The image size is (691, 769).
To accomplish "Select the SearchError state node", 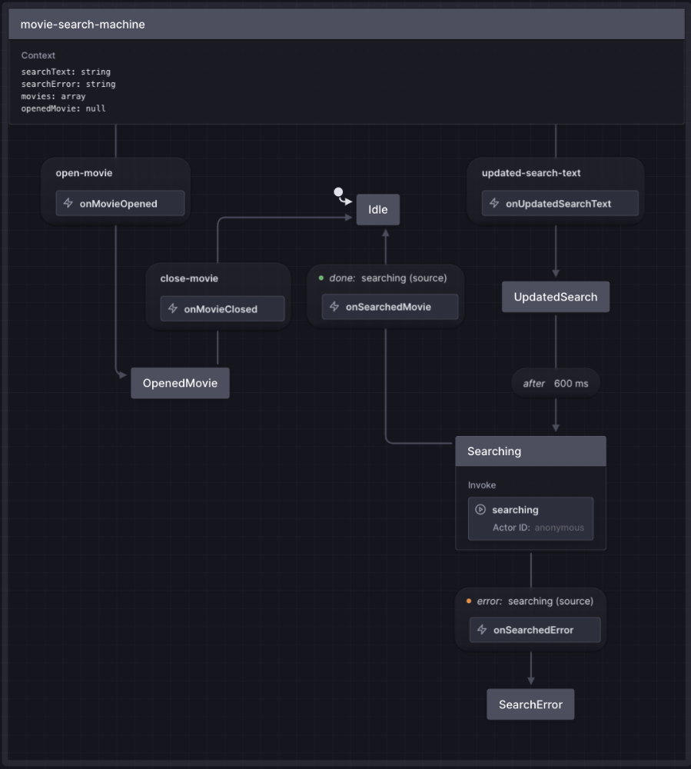I will coord(530,704).
